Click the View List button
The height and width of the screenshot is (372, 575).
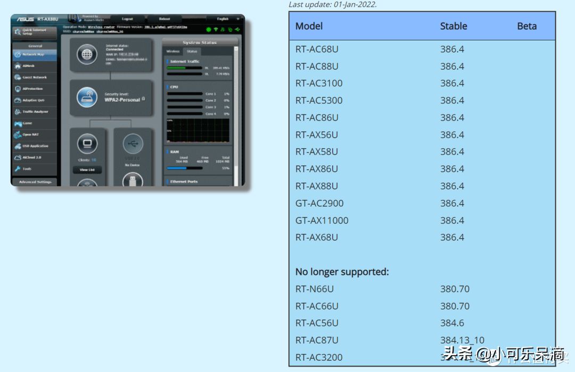click(87, 169)
